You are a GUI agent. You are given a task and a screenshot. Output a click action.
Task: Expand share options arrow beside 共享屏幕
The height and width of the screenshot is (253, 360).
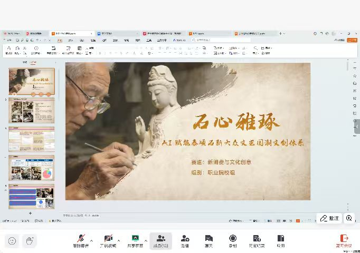(146, 240)
